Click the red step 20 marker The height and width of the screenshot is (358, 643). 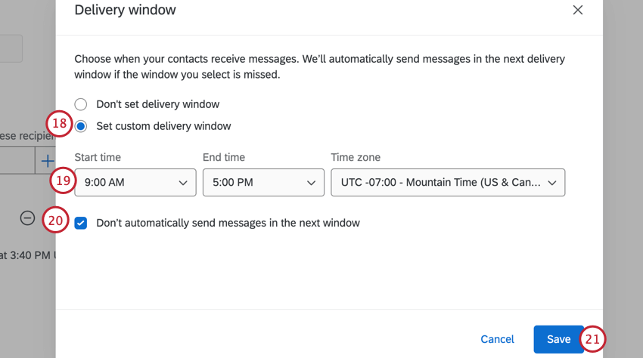[x=56, y=220]
